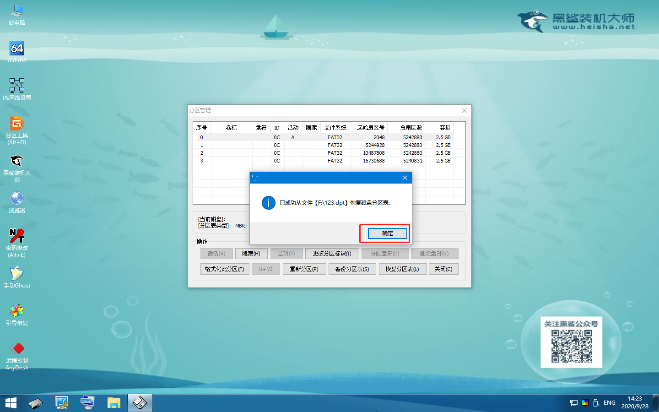The height and width of the screenshot is (412, 659).
Task: Open 密码修改 password reset tool
Action: point(17,236)
